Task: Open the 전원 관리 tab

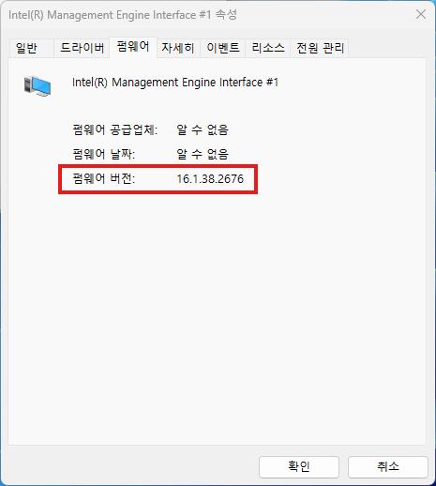Action: pos(320,48)
